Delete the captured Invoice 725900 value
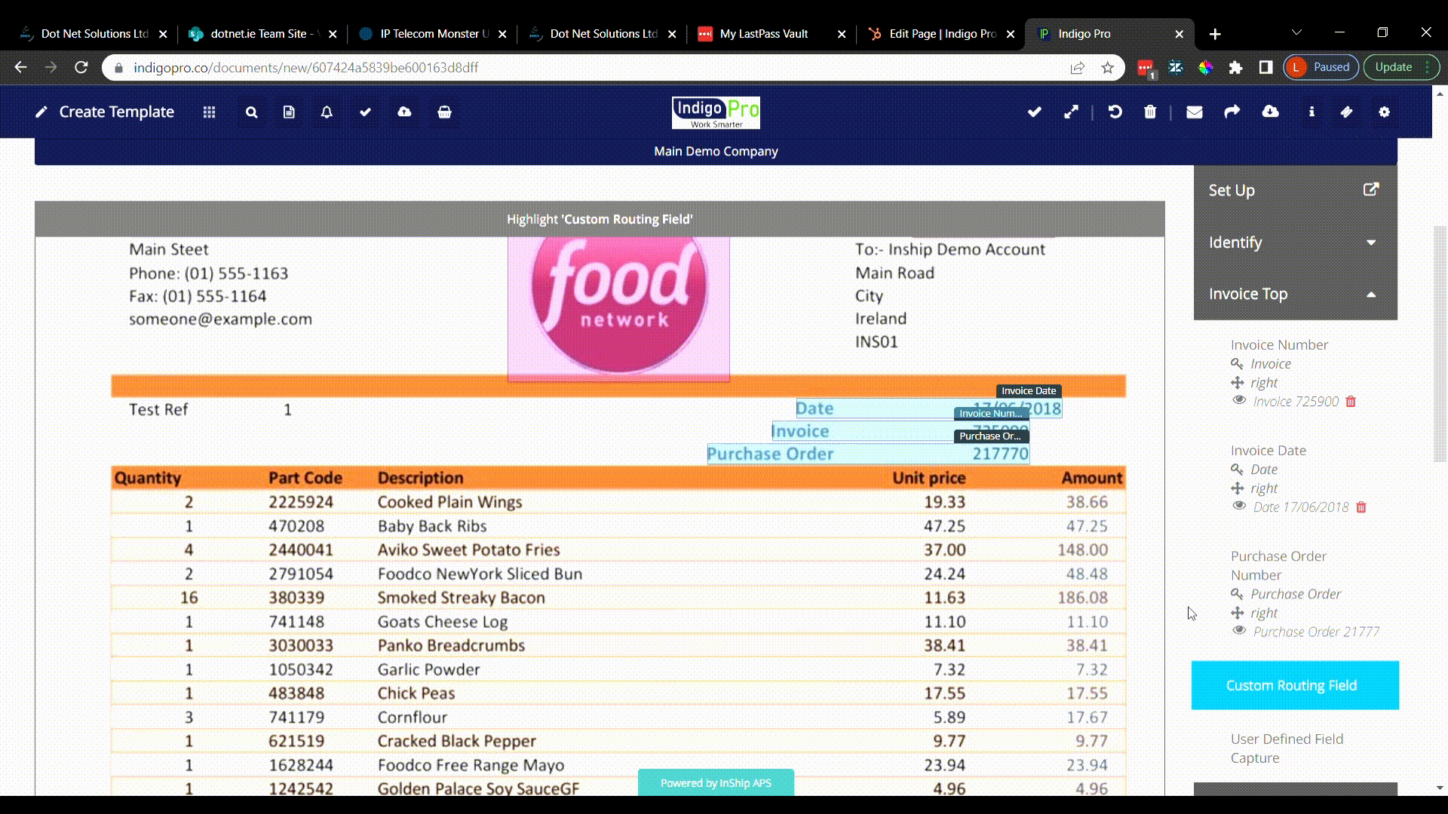1448x814 pixels. point(1351,402)
